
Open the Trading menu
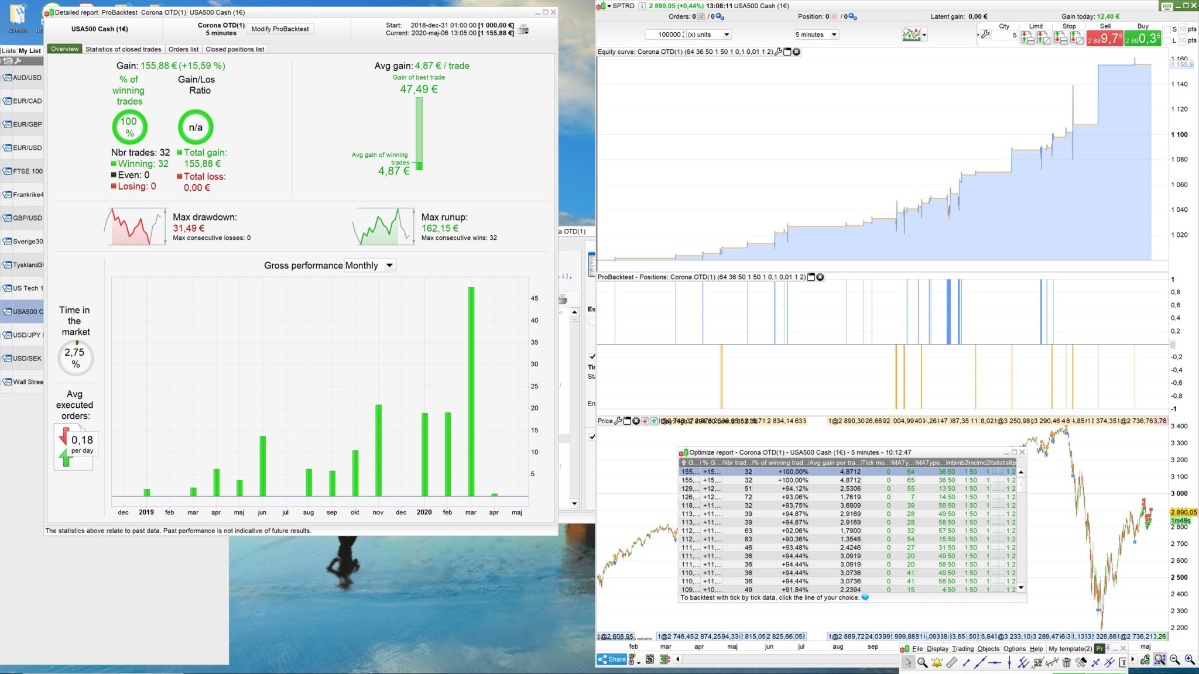[x=962, y=649]
